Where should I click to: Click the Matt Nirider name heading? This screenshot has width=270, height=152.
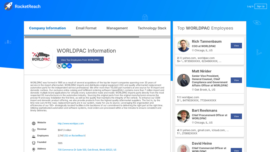(x=201, y=71)
